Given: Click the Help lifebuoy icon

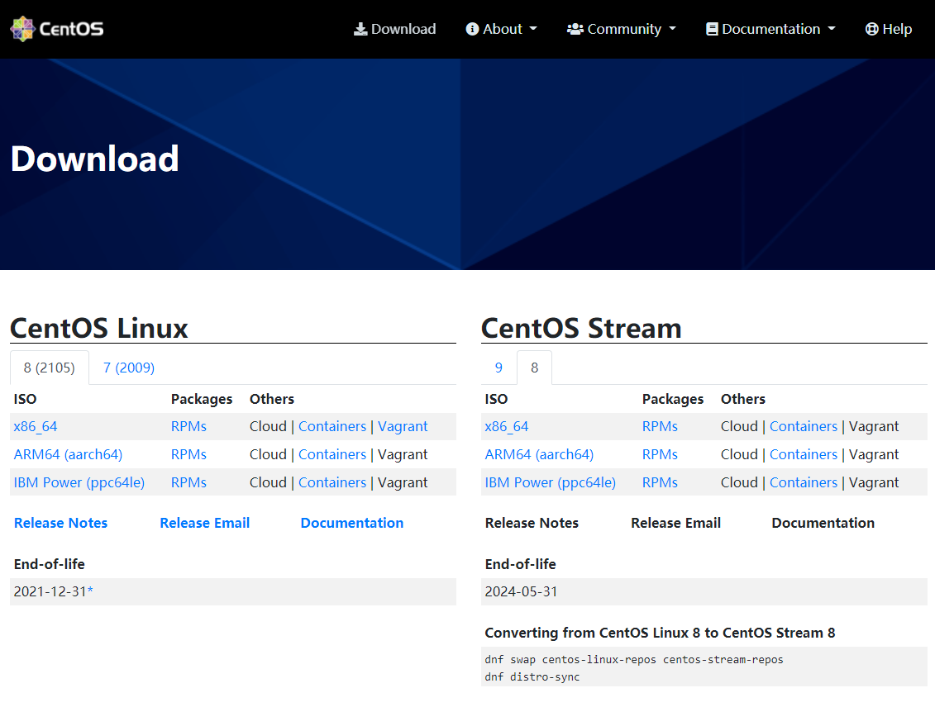Looking at the screenshot, I should pyautogui.click(x=872, y=29).
